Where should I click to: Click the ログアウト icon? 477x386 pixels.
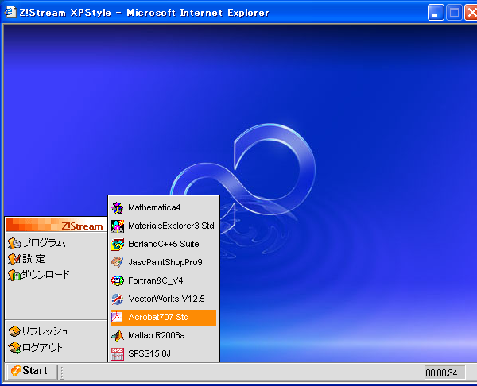point(14,347)
